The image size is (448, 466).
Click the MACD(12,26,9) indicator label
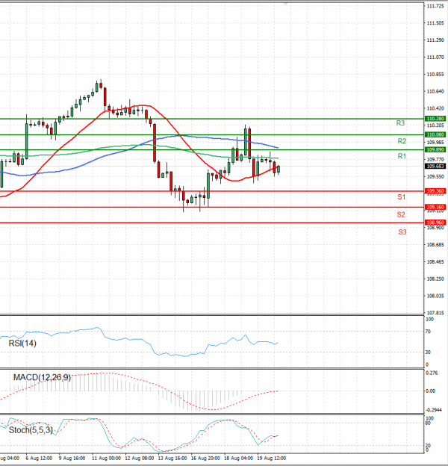[42, 377]
